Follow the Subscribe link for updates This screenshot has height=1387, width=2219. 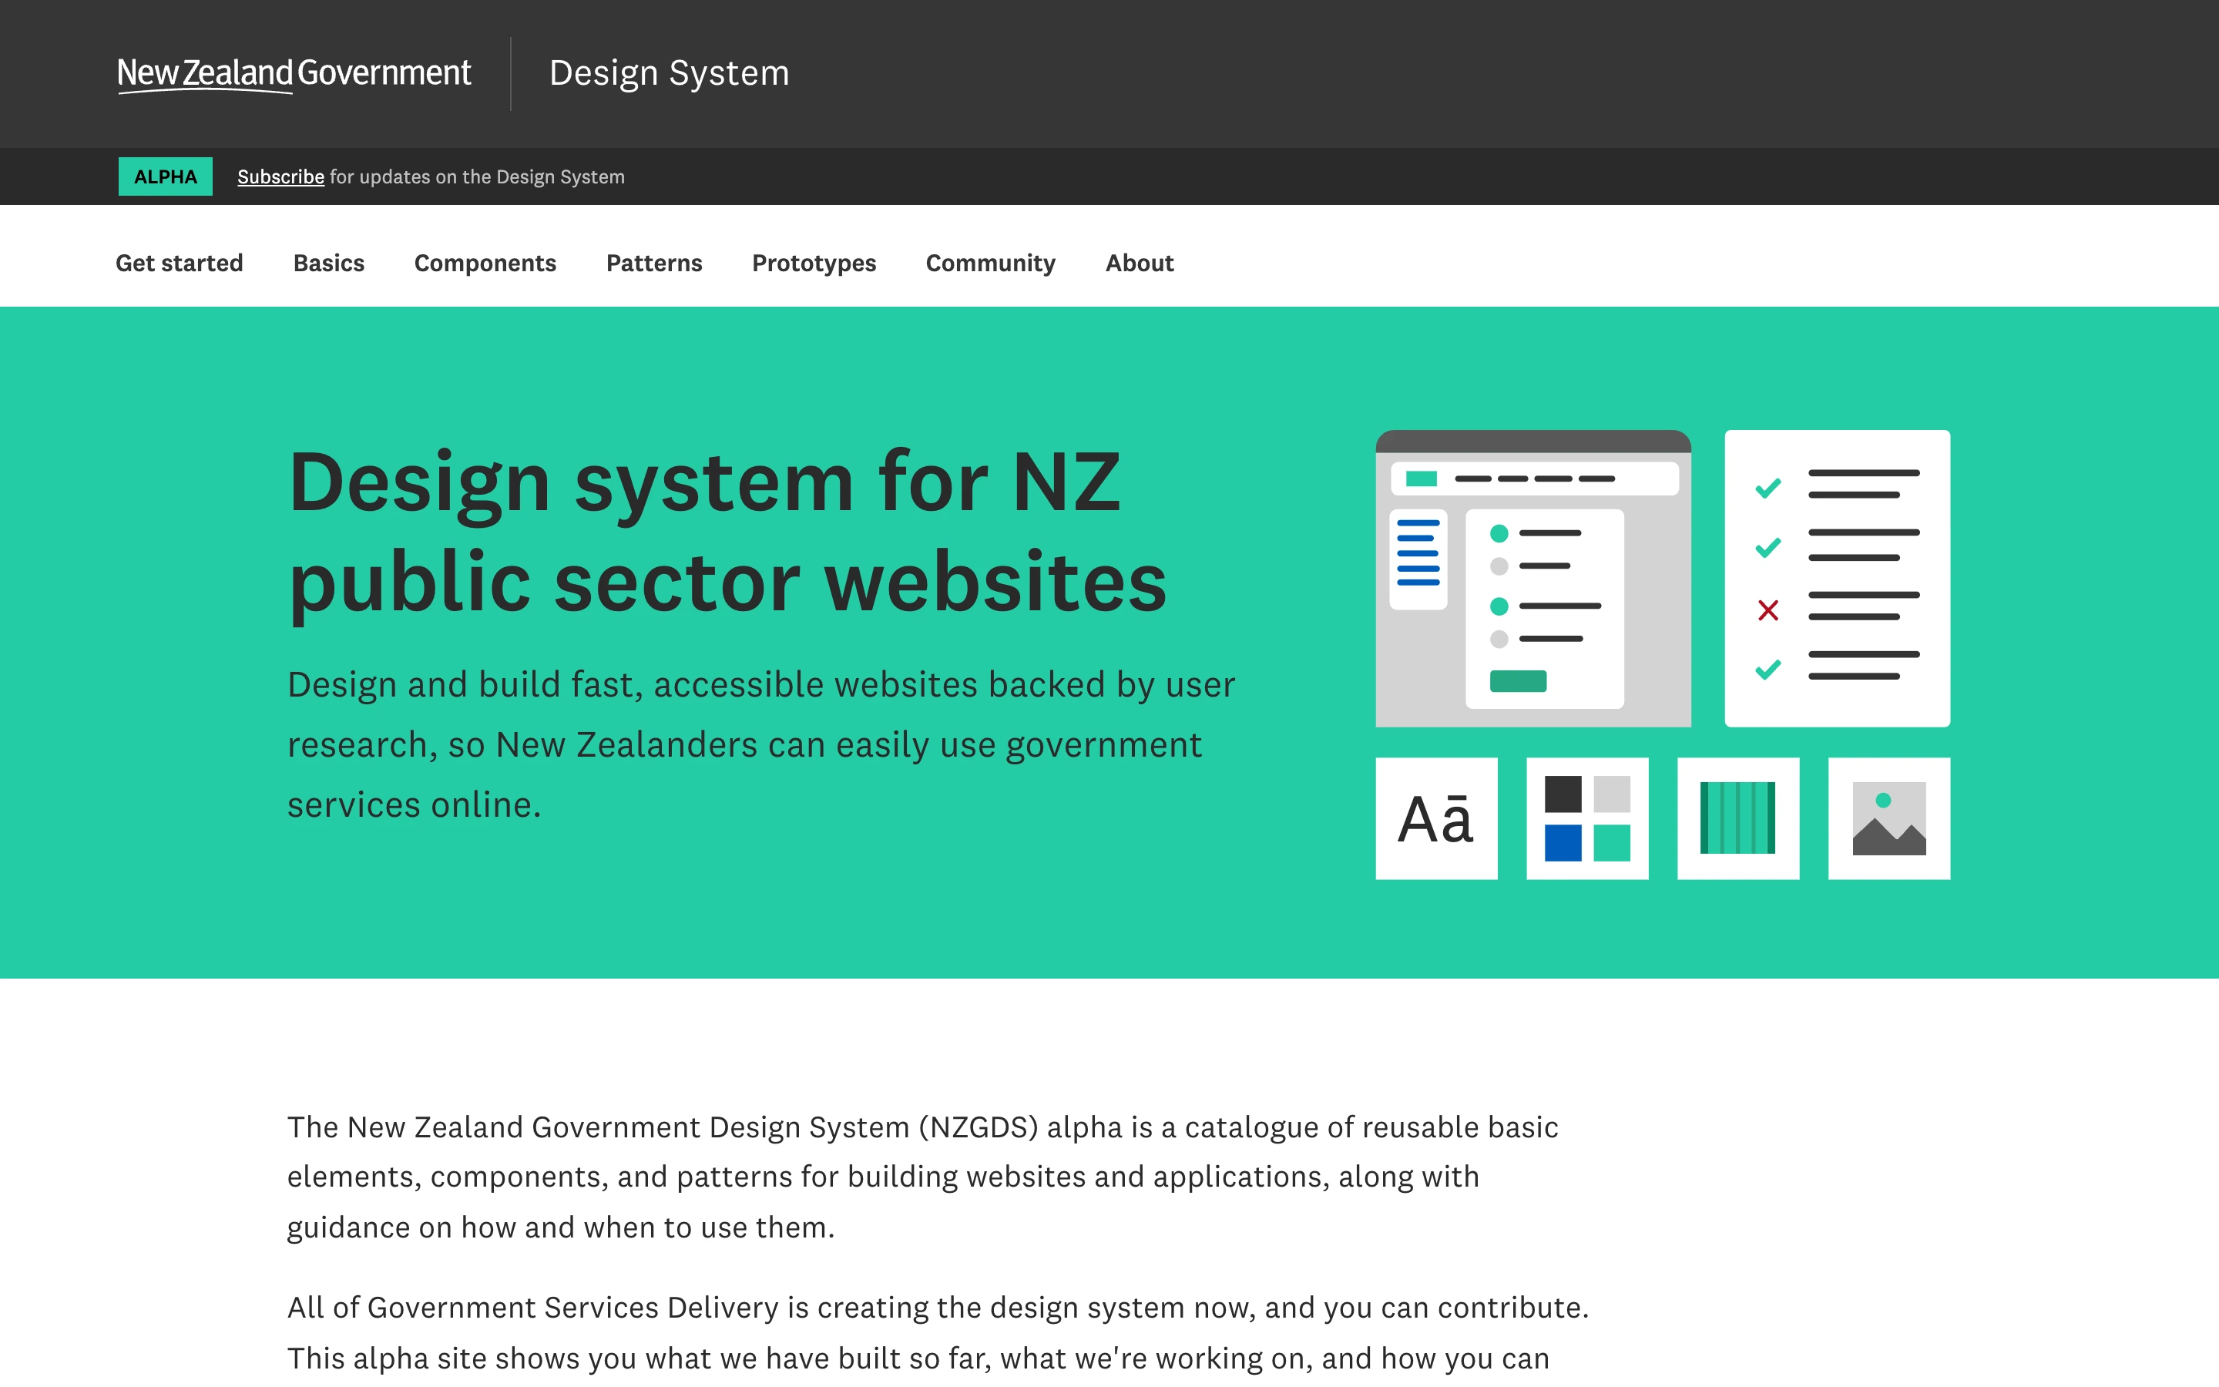(280, 176)
